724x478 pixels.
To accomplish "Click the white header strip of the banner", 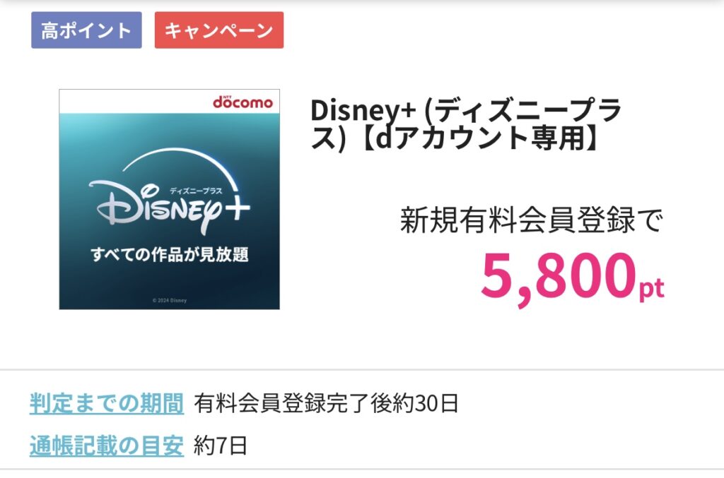I will coord(170,102).
